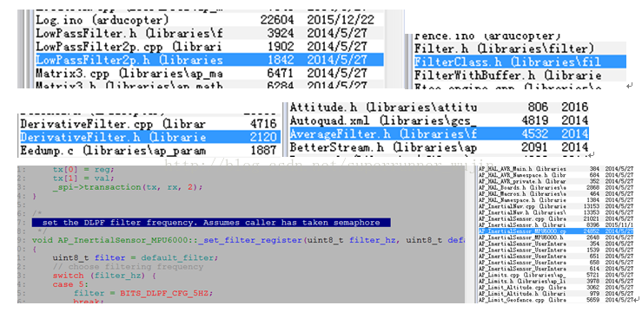Select FilterWithBuffer.h file row

[x=520, y=75]
